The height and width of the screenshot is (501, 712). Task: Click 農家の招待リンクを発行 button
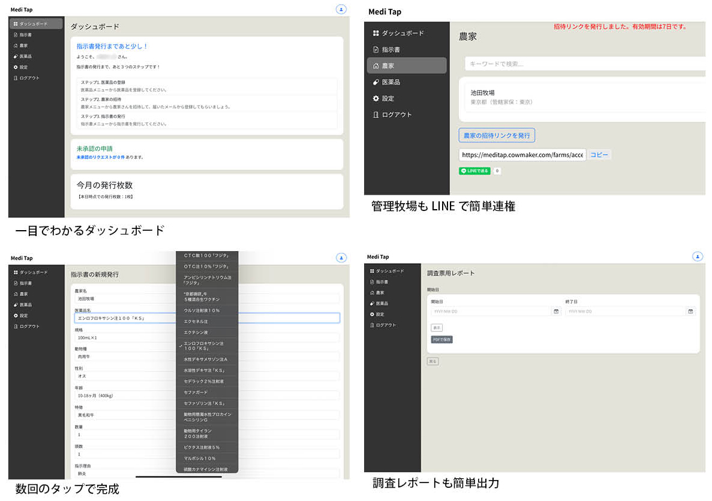coord(497,135)
